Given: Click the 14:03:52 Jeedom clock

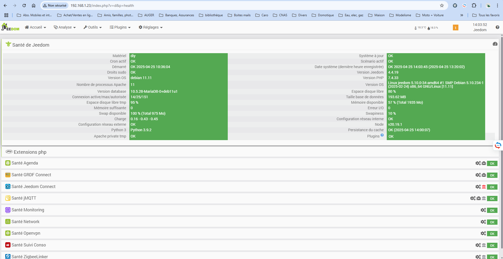Looking at the screenshot, I should coord(480,27).
